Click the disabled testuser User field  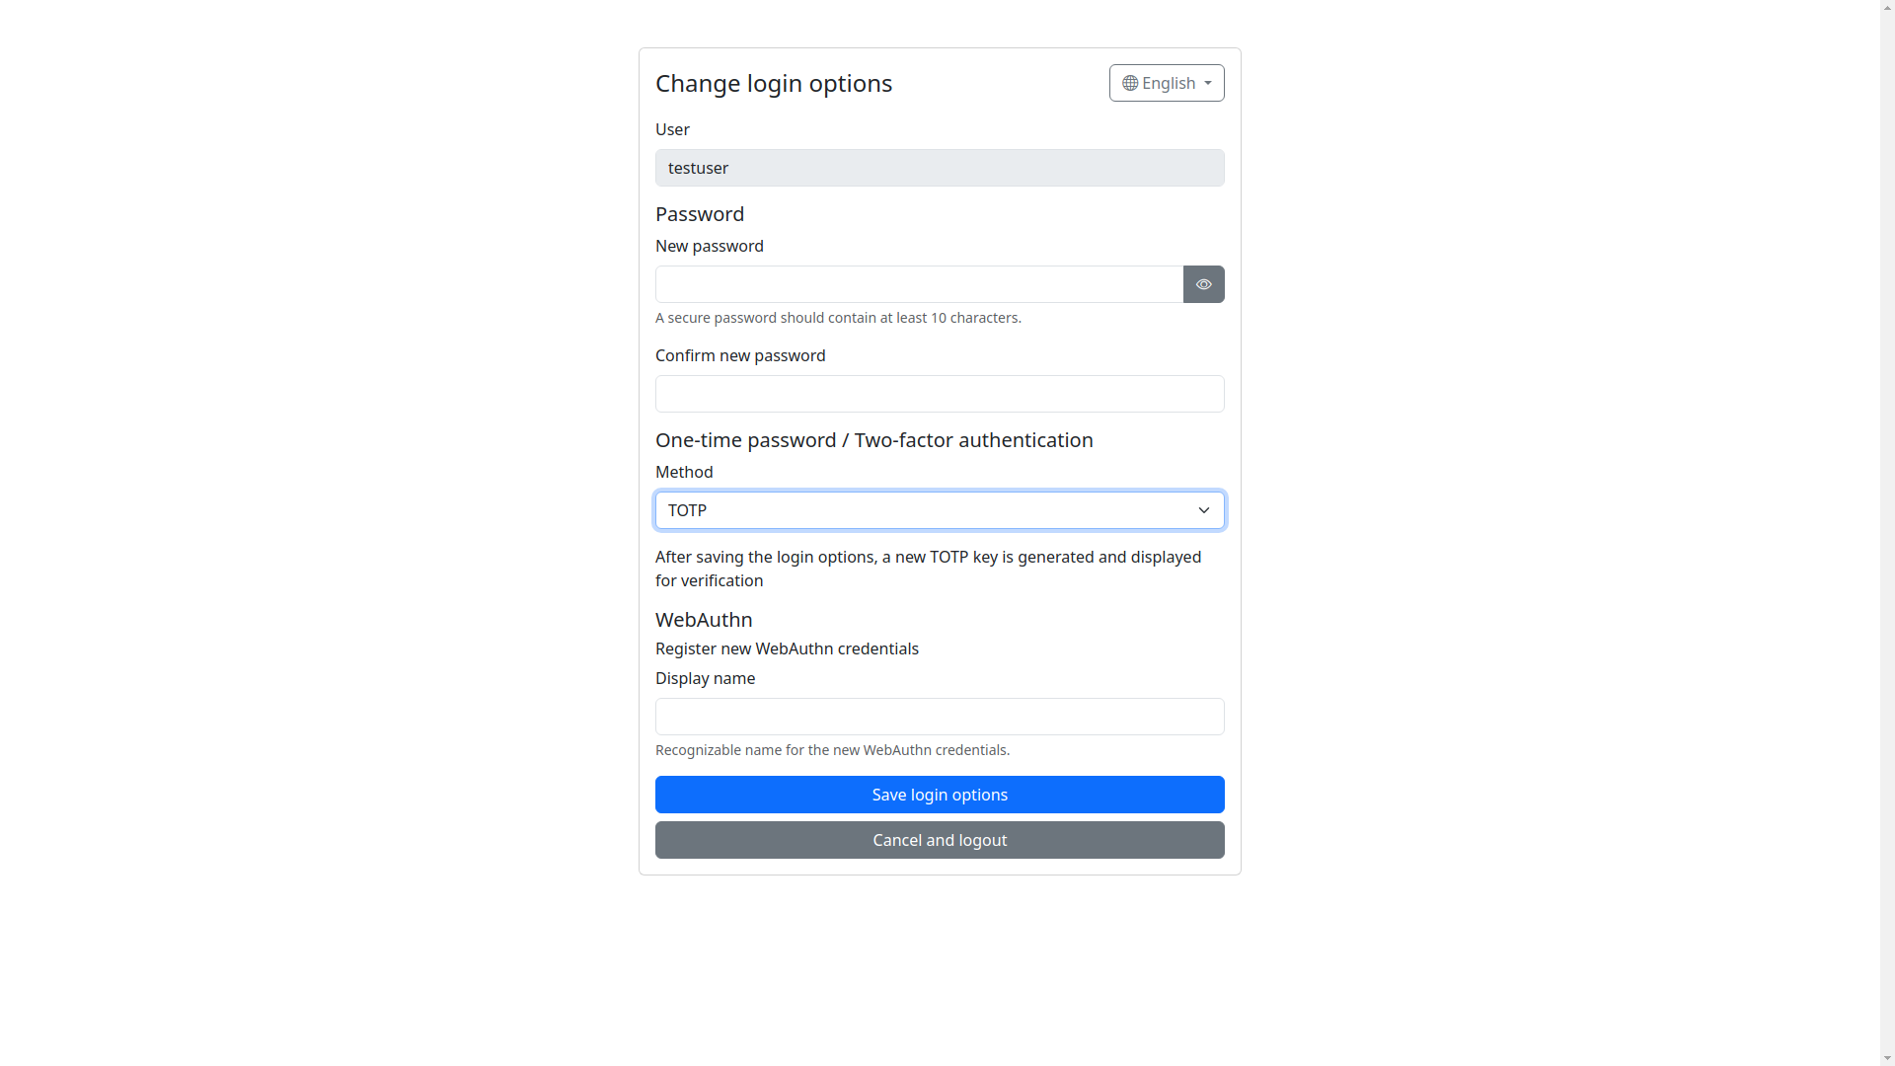pyautogui.click(x=939, y=168)
